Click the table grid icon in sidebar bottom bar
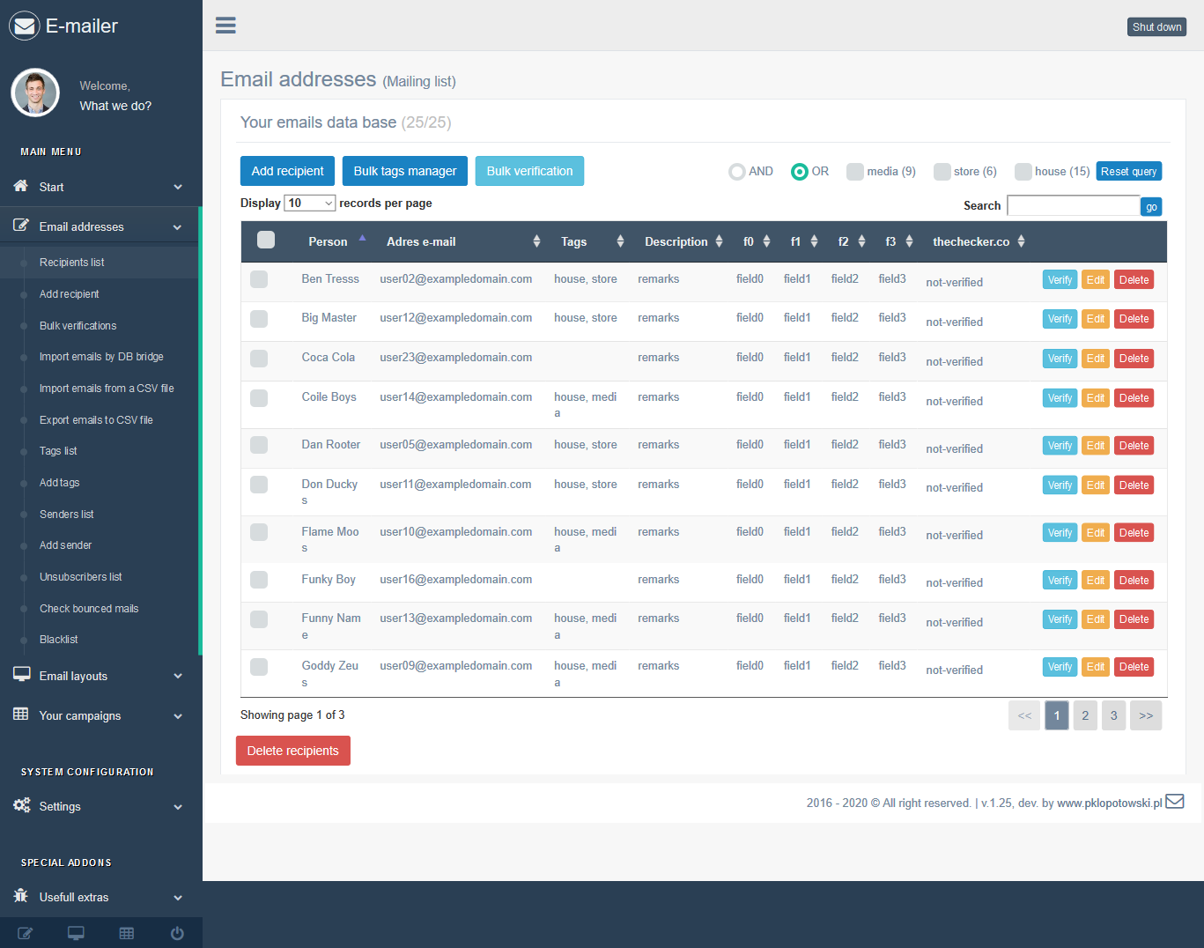The image size is (1204, 948). [127, 933]
